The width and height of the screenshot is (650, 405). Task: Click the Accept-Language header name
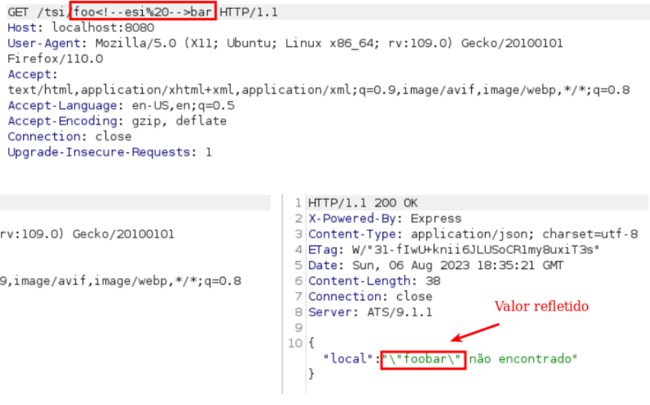pos(62,105)
